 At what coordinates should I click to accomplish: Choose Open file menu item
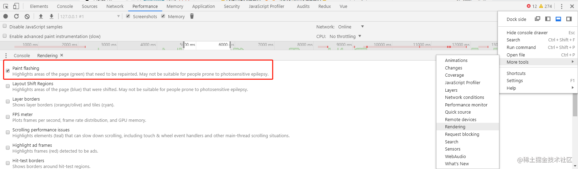click(538, 55)
